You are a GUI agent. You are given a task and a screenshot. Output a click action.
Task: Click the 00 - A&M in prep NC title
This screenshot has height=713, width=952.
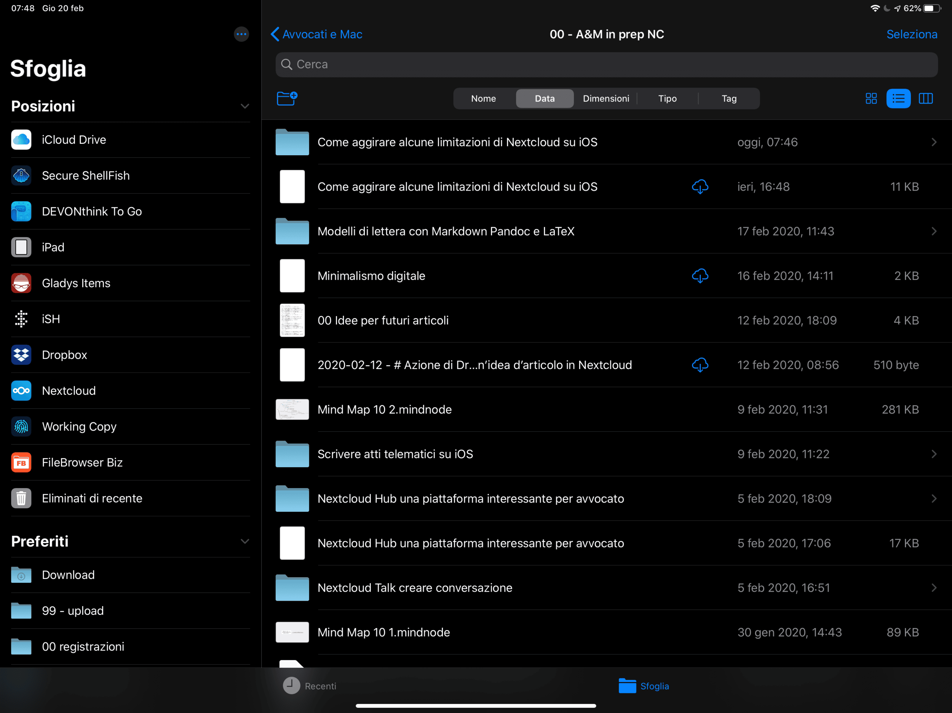click(x=607, y=34)
